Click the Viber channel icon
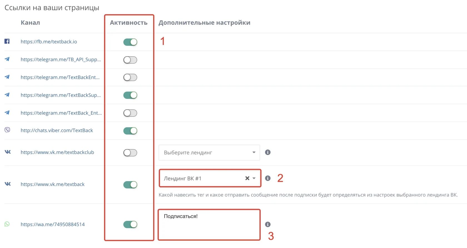The image size is (467, 248). pos(7,130)
